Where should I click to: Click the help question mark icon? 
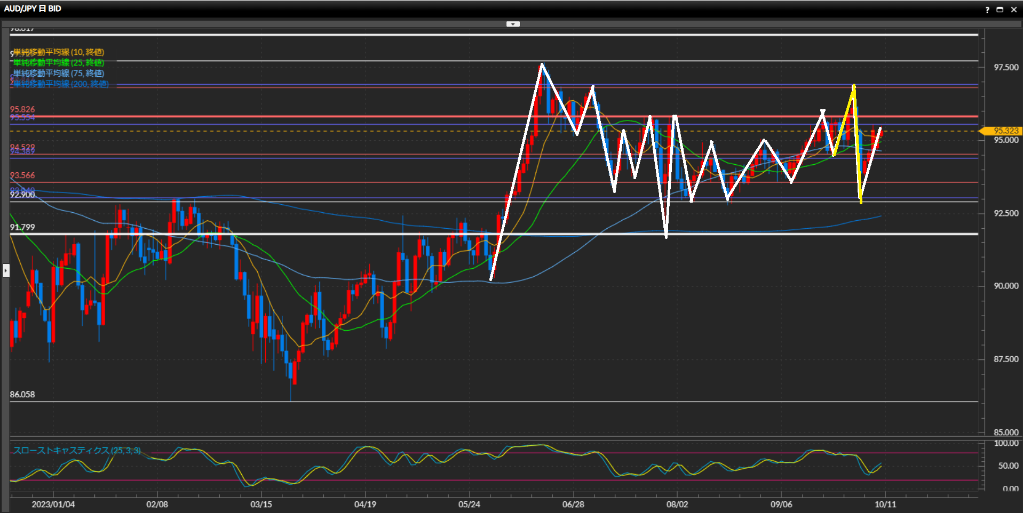987,10
